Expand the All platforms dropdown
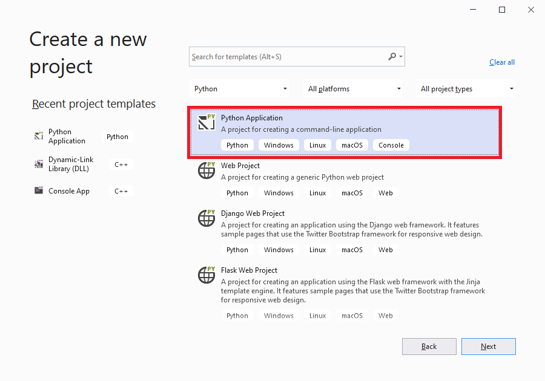 point(354,89)
